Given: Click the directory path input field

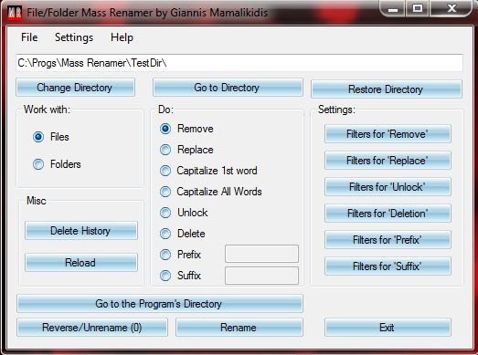Looking at the screenshot, I should tap(239, 63).
